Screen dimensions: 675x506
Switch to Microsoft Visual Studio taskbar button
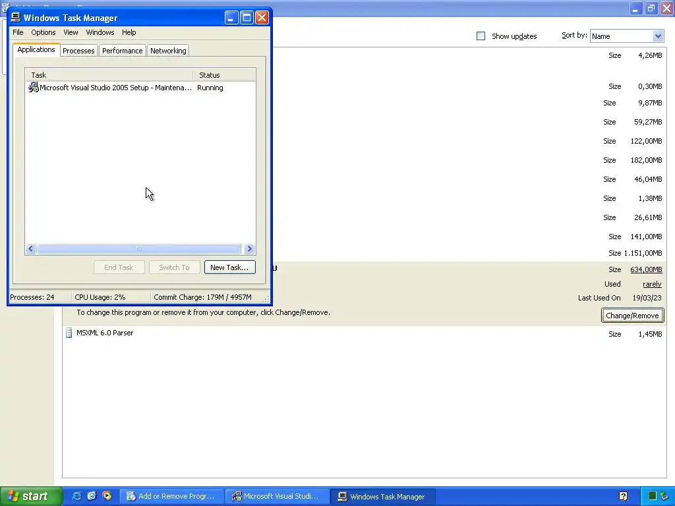[278, 496]
